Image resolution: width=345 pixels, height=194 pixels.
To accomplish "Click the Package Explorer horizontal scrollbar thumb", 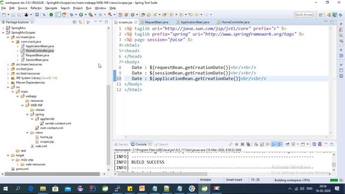I will 52,174.
